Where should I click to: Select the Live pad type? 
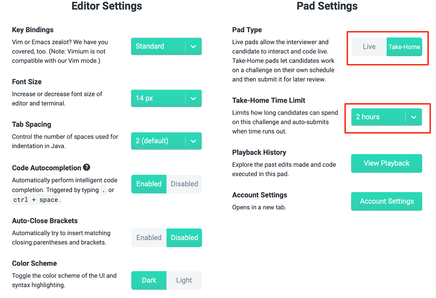(369, 47)
